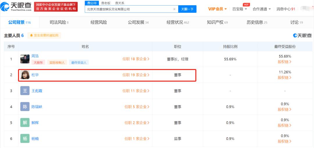Switch to the 公司背景 tab
This screenshot has width=314, height=148.
tap(19, 22)
